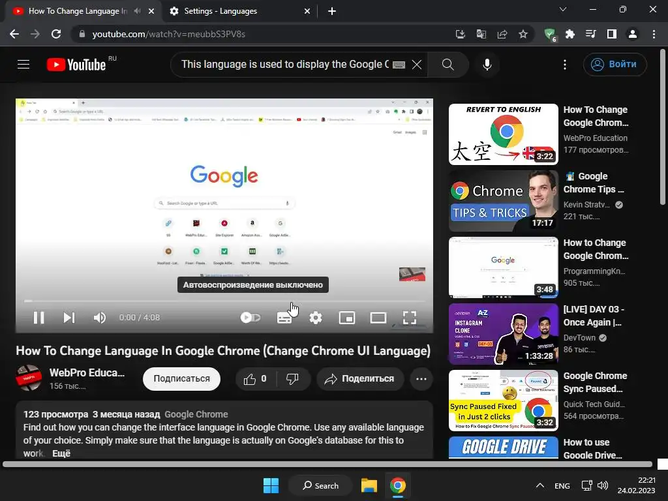Toggle the autoplay switch in player

pyautogui.click(x=250, y=318)
